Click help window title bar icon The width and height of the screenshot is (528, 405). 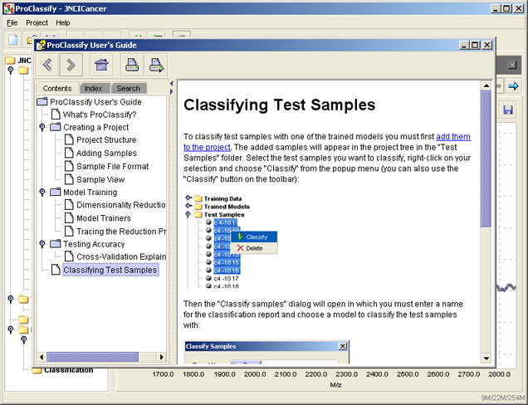41,45
